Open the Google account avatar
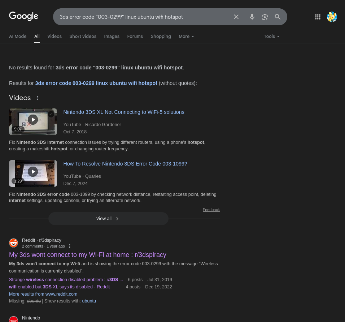The height and width of the screenshot is (322, 345). pos(332,17)
